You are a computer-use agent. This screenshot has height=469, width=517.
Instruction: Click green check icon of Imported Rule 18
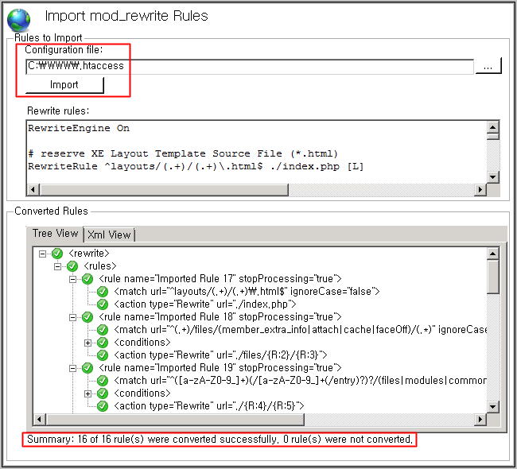(x=87, y=317)
